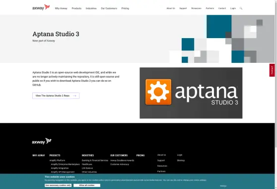277x189 pixels.
Task: Open Sitemap in the footer
Action: point(181,160)
